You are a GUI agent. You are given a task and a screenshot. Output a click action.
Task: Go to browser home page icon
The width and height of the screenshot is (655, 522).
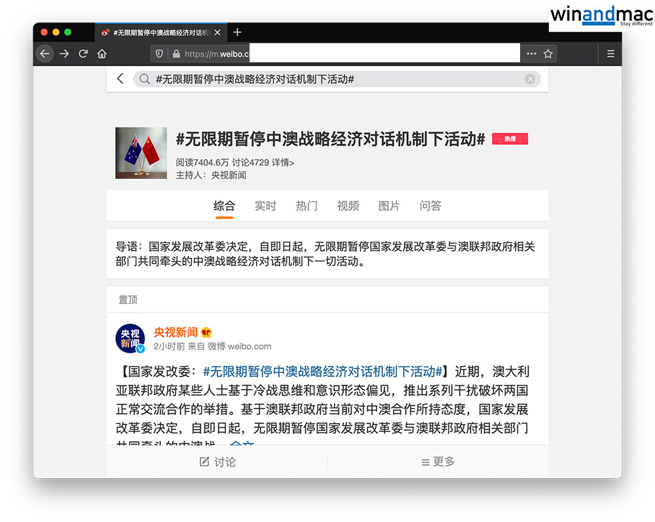pyautogui.click(x=102, y=54)
